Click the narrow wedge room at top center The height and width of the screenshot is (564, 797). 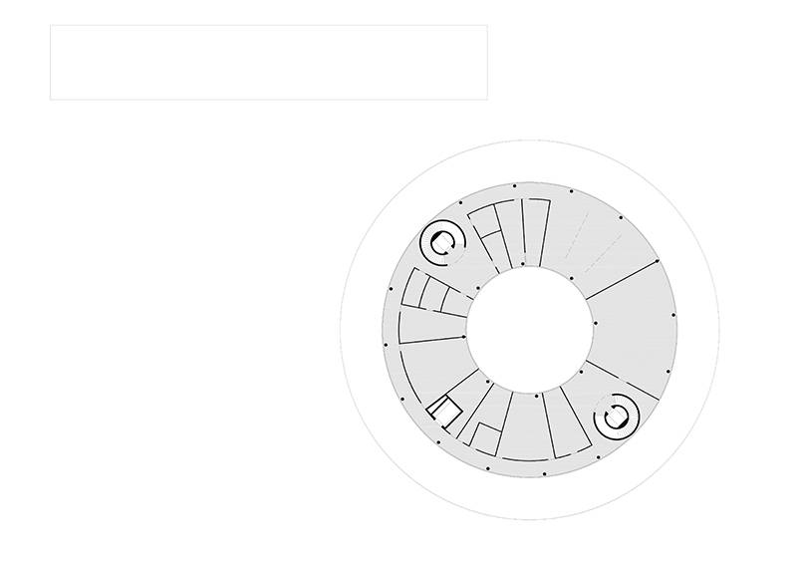click(x=535, y=233)
